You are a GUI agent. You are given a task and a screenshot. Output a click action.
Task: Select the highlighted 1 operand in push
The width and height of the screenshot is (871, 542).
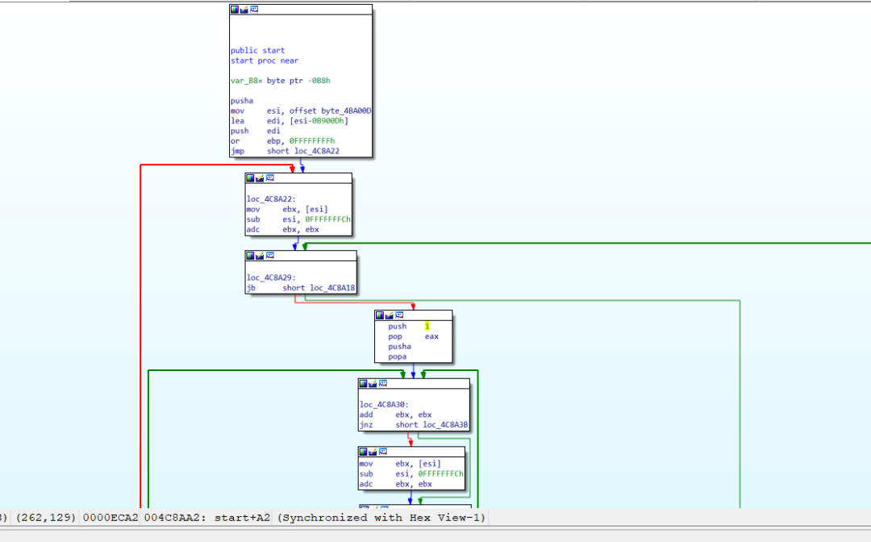427,327
